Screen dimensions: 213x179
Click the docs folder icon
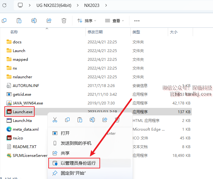pyautogui.click(x=9, y=42)
